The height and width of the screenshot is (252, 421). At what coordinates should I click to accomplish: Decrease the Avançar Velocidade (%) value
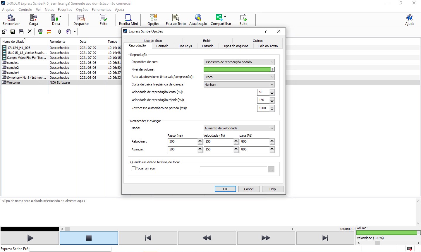coord(236,151)
